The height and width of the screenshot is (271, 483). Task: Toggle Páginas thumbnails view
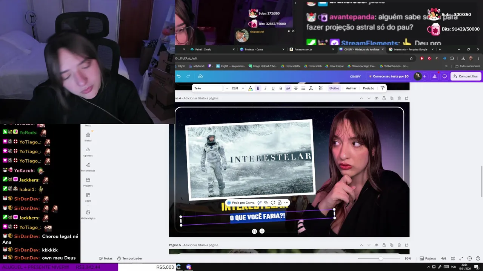(x=428, y=259)
